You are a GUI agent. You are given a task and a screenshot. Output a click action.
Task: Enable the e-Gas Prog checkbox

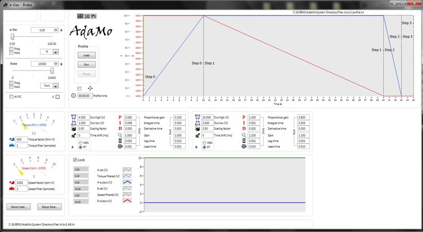pos(12,48)
